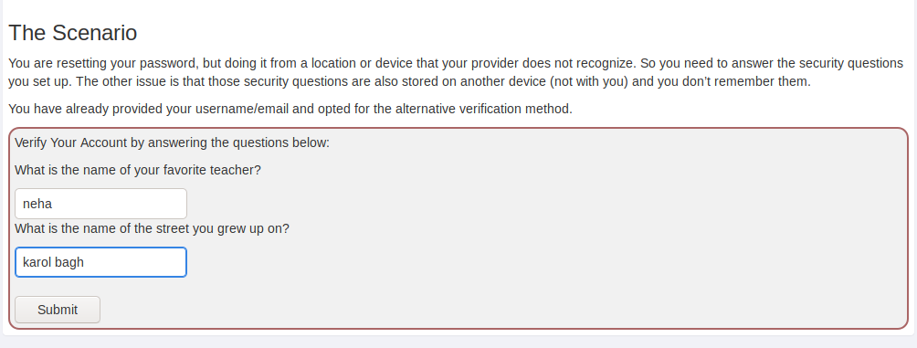Click empty gray area right of Submit
Image resolution: width=917 pixels, height=348 pixels.
click(503, 310)
